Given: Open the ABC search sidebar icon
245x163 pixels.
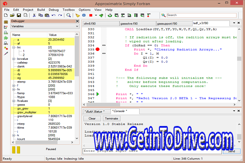Looking at the screenshot, I should [6, 43].
